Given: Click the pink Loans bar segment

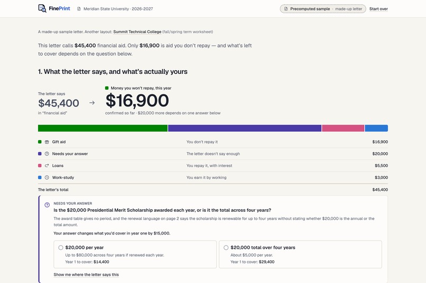Looking at the screenshot, I should [343, 128].
